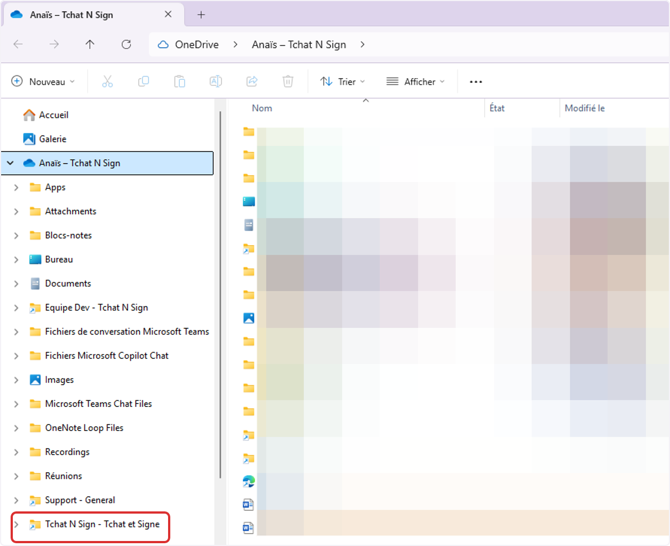This screenshot has height=546, width=670.
Task: Select Tchat N Sign - Tchat et Signe folder
Action: tap(102, 524)
